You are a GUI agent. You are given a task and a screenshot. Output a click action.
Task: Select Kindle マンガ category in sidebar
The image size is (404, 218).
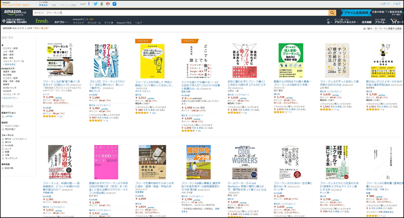point(10,88)
